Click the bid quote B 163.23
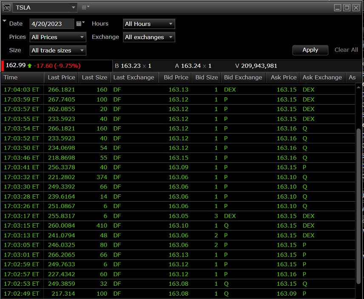Viewport: 364px width, 299px height. (x=133, y=66)
